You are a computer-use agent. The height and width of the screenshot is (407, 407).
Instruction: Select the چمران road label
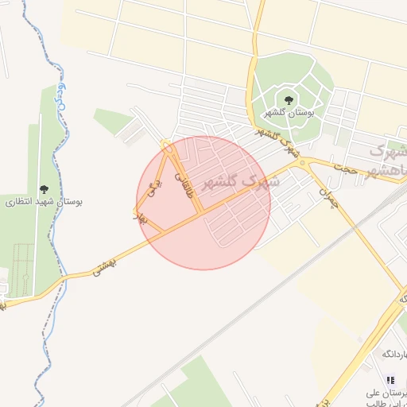(329, 198)
